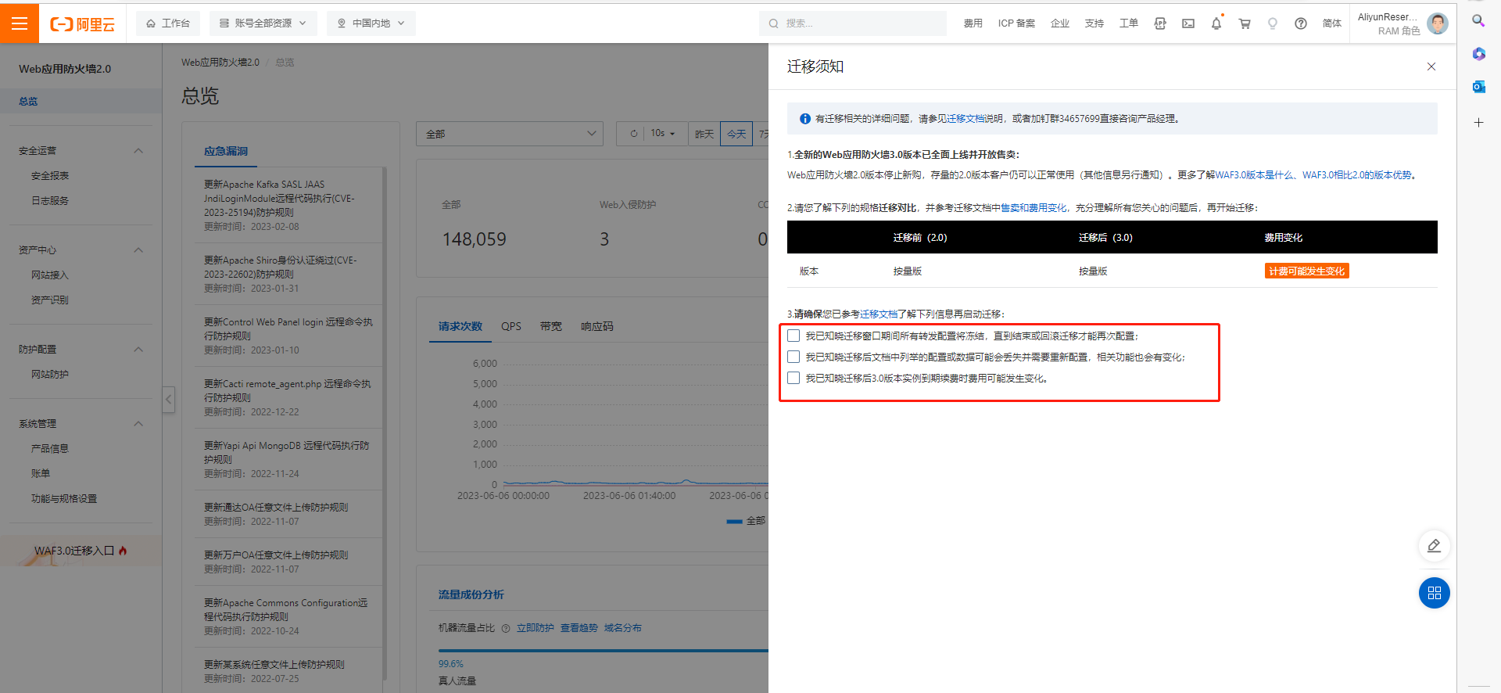Open the hamburger main menu

click(x=20, y=23)
